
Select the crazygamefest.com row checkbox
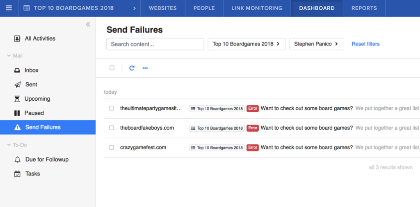pyautogui.click(x=112, y=147)
